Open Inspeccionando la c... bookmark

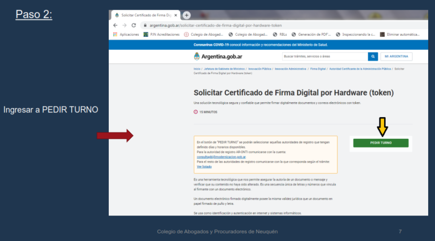click(x=355, y=35)
